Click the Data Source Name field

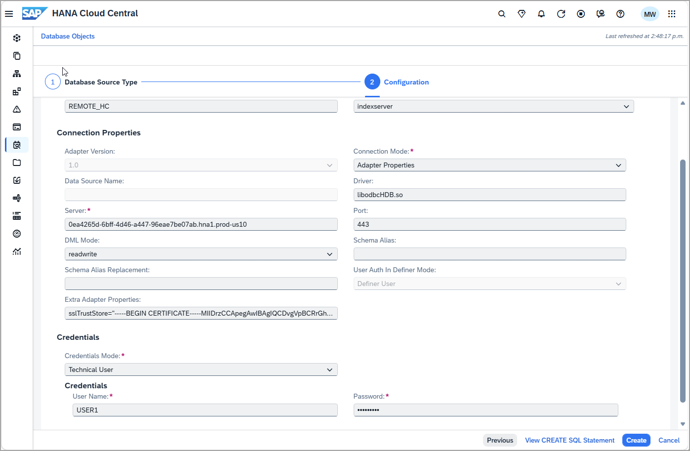tap(201, 195)
